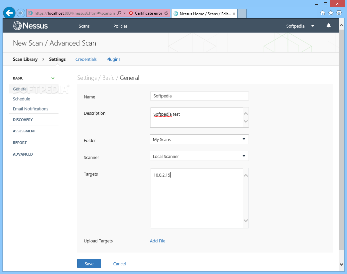Select the Settings tab
Image resolution: width=347 pixels, height=274 pixels.
click(57, 59)
